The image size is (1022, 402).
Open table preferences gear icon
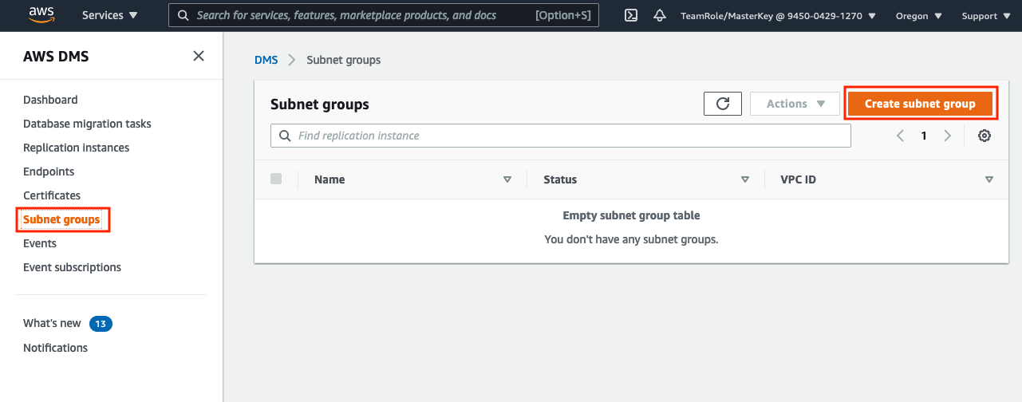pyautogui.click(x=985, y=136)
